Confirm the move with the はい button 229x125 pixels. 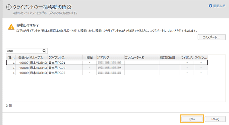(x=192, y=119)
